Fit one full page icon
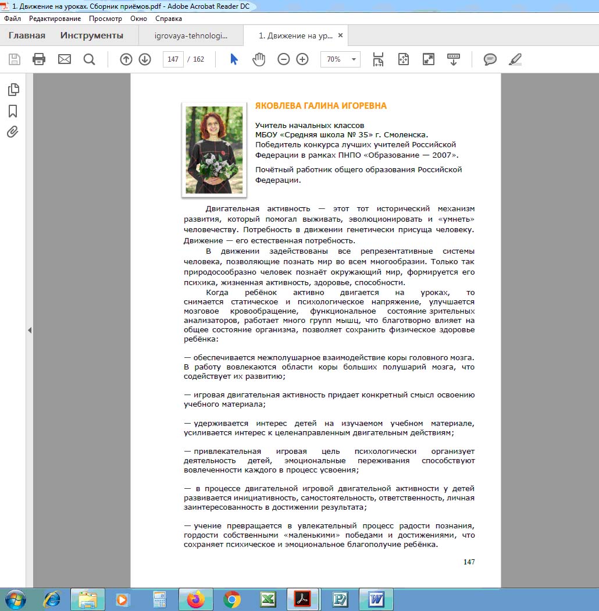The image size is (599, 611). tap(404, 59)
